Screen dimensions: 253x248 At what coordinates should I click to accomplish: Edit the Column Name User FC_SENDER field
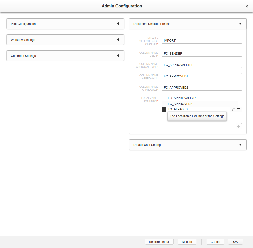click(x=201, y=54)
